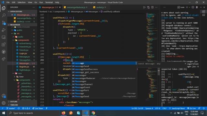Viewport: 207px width, 116px height.
Task: Maximize terminal panel with up chevron
Action: point(201,7)
